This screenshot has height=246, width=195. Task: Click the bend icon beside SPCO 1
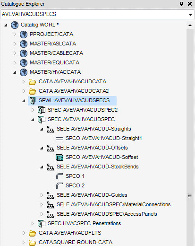(x=59, y=176)
